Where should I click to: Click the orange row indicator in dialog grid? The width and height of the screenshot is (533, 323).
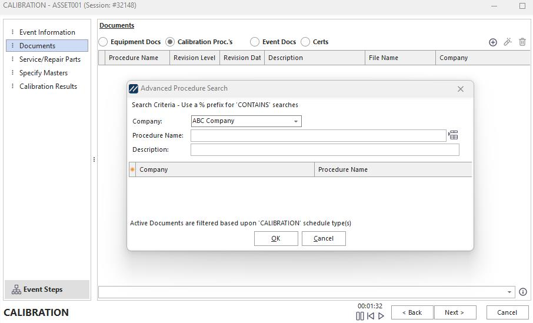pyautogui.click(x=132, y=169)
